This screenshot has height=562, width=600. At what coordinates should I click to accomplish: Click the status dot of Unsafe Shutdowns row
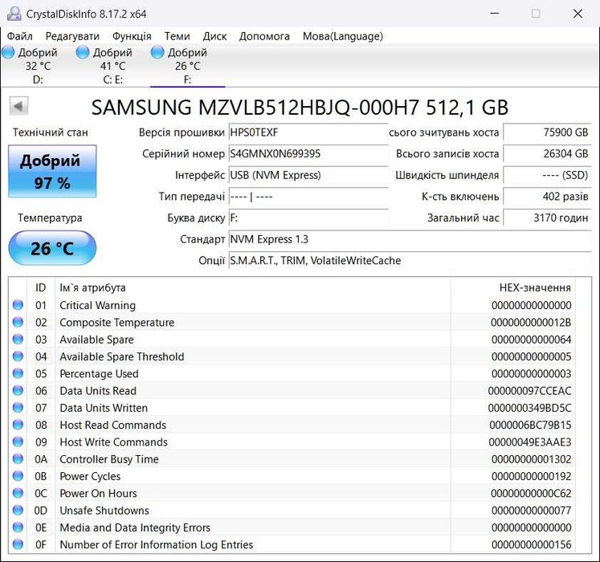(18, 510)
